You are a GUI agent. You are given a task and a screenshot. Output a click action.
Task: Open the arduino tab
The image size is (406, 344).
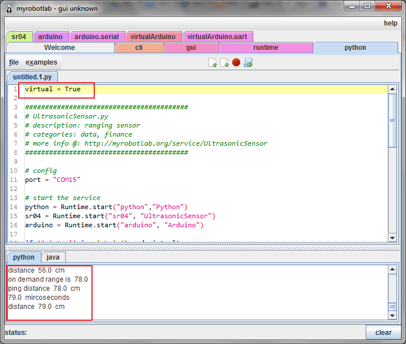(50, 37)
